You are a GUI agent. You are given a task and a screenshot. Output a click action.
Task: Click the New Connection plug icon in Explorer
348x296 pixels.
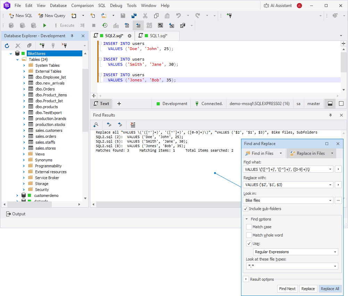point(42,46)
